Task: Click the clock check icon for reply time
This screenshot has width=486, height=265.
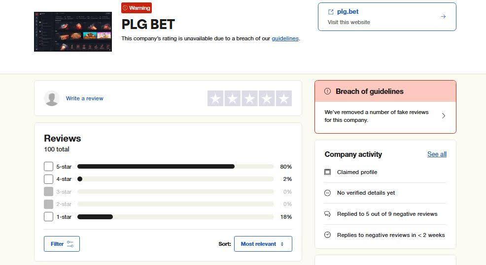Action: click(x=327, y=235)
